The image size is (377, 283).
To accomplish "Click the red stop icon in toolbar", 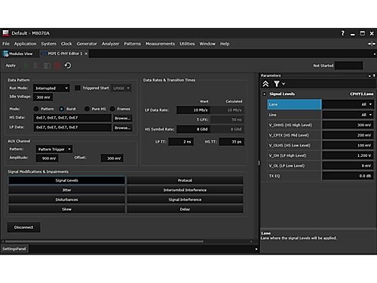I will tap(57, 66).
